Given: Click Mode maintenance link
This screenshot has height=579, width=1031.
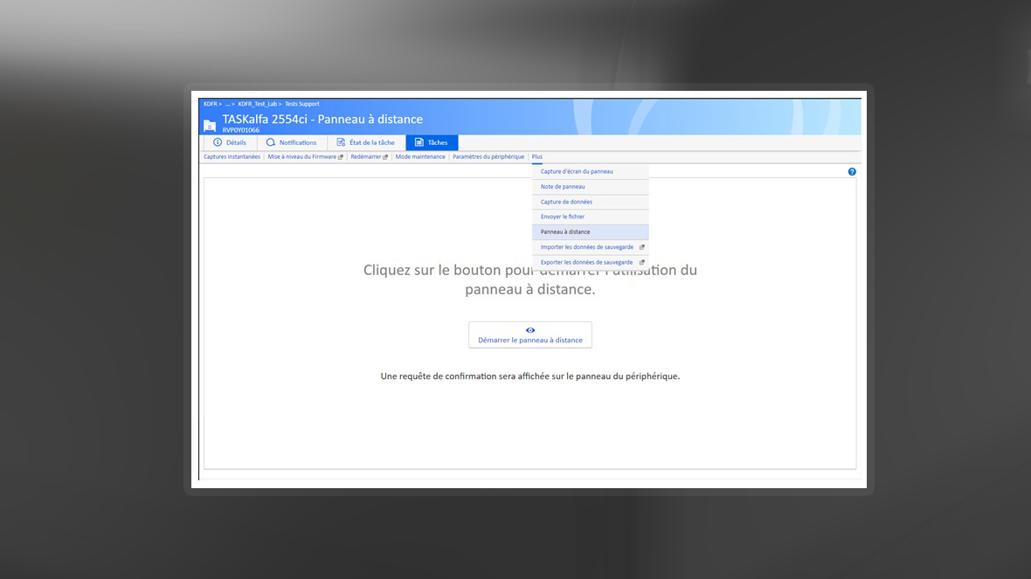Looking at the screenshot, I should coord(420,157).
